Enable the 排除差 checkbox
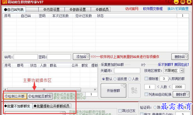This screenshot has width=194, height=115. point(146,78)
